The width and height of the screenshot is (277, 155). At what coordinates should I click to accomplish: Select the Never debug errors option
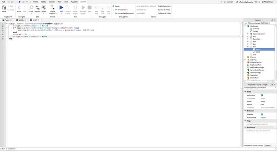(113, 6)
